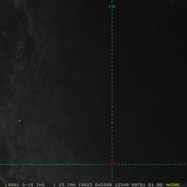Select the yellow frame number 1
Screen dimensions: 187x187
(6, 185)
